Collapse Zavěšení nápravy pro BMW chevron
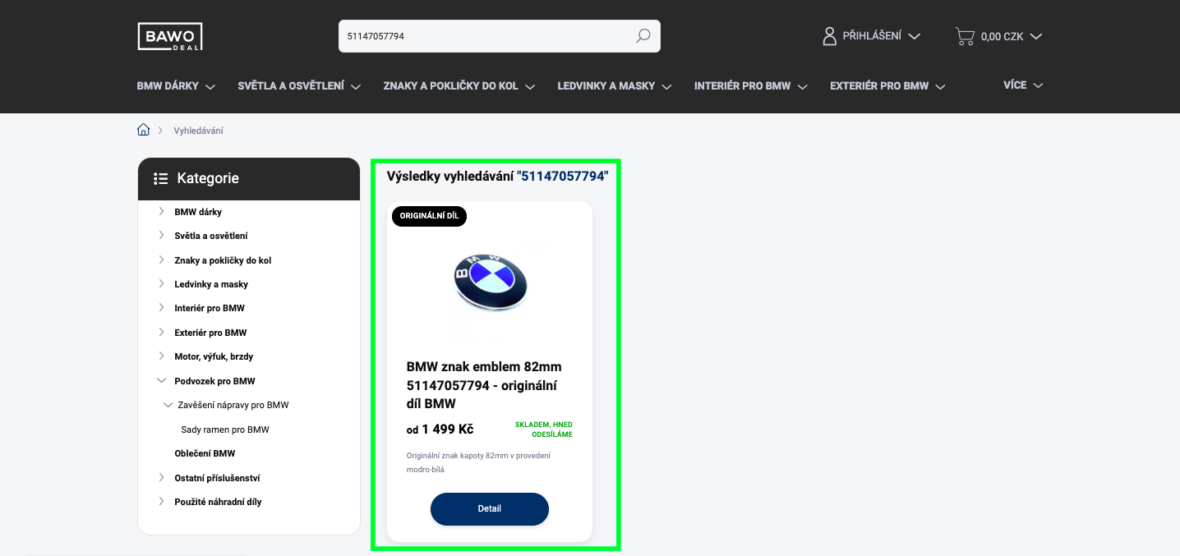This screenshot has height=556, width=1180. click(168, 405)
